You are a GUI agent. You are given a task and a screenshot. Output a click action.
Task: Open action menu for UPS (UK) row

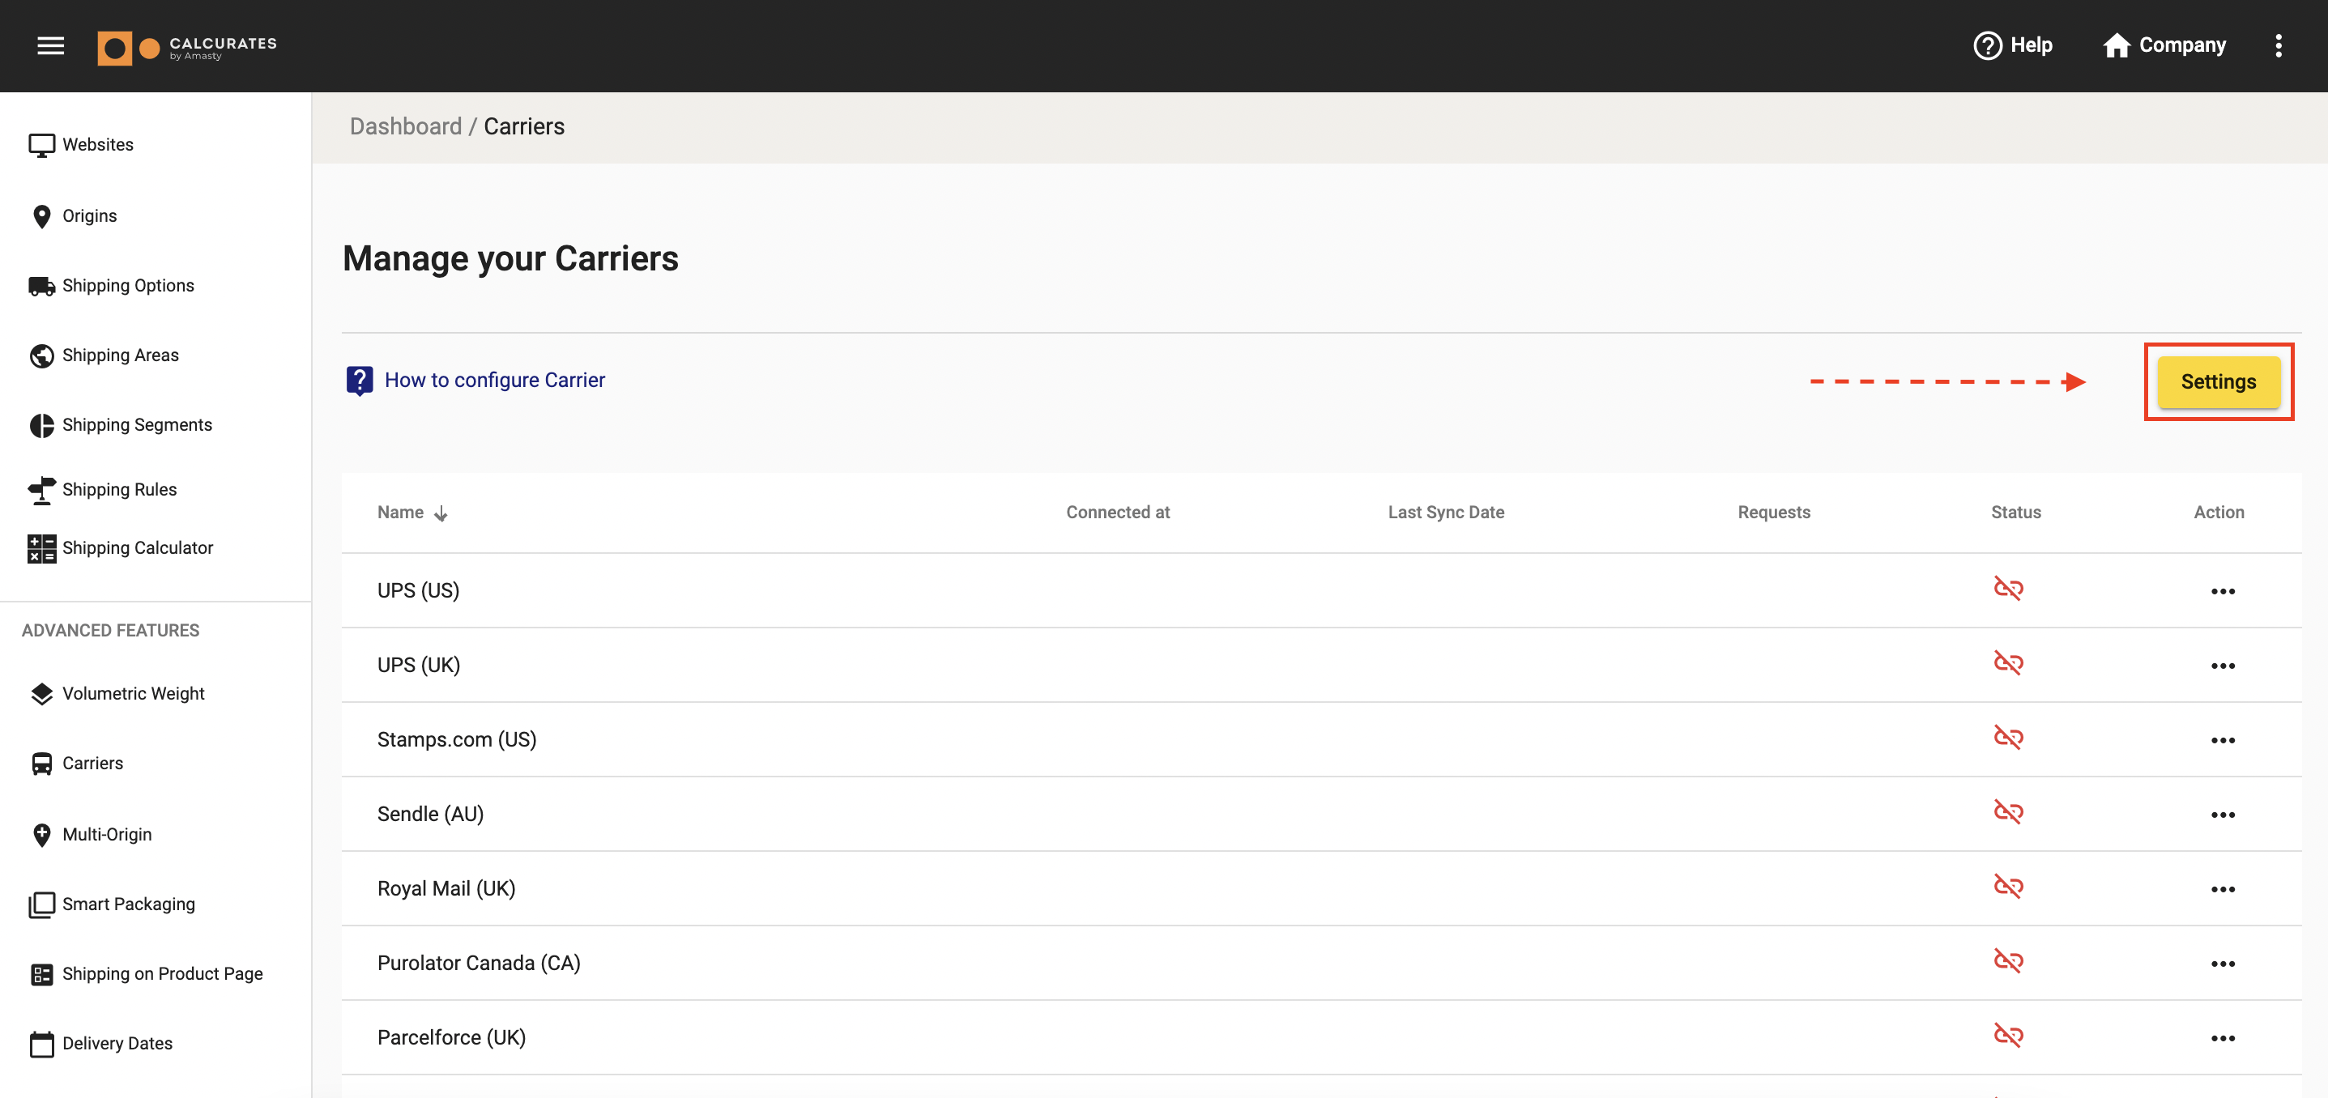[x=2222, y=666]
